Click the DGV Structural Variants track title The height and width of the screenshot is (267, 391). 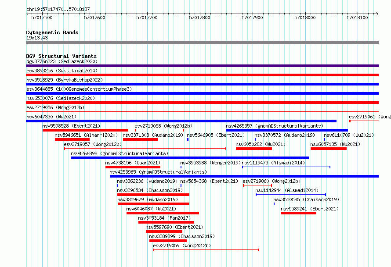[62, 56]
